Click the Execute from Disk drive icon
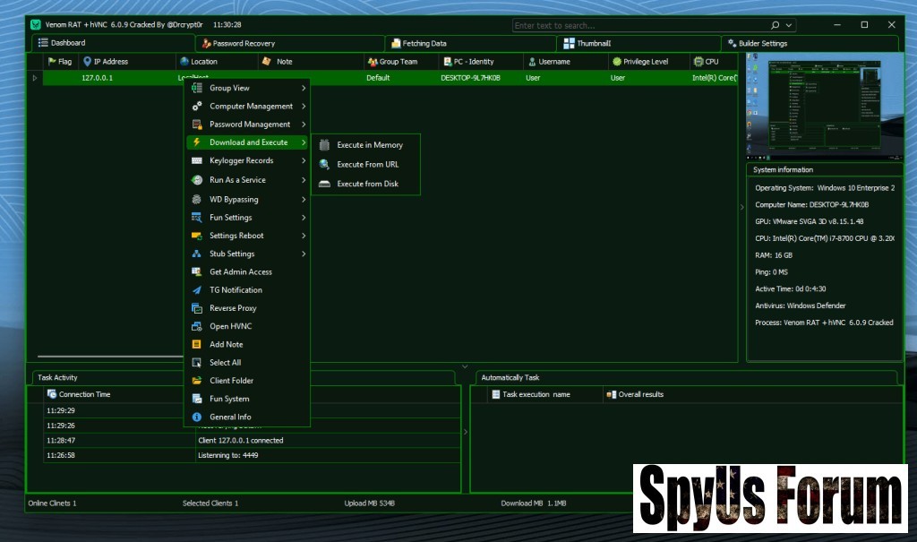Image resolution: width=917 pixels, height=542 pixels. pyautogui.click(x=324, y=184)
